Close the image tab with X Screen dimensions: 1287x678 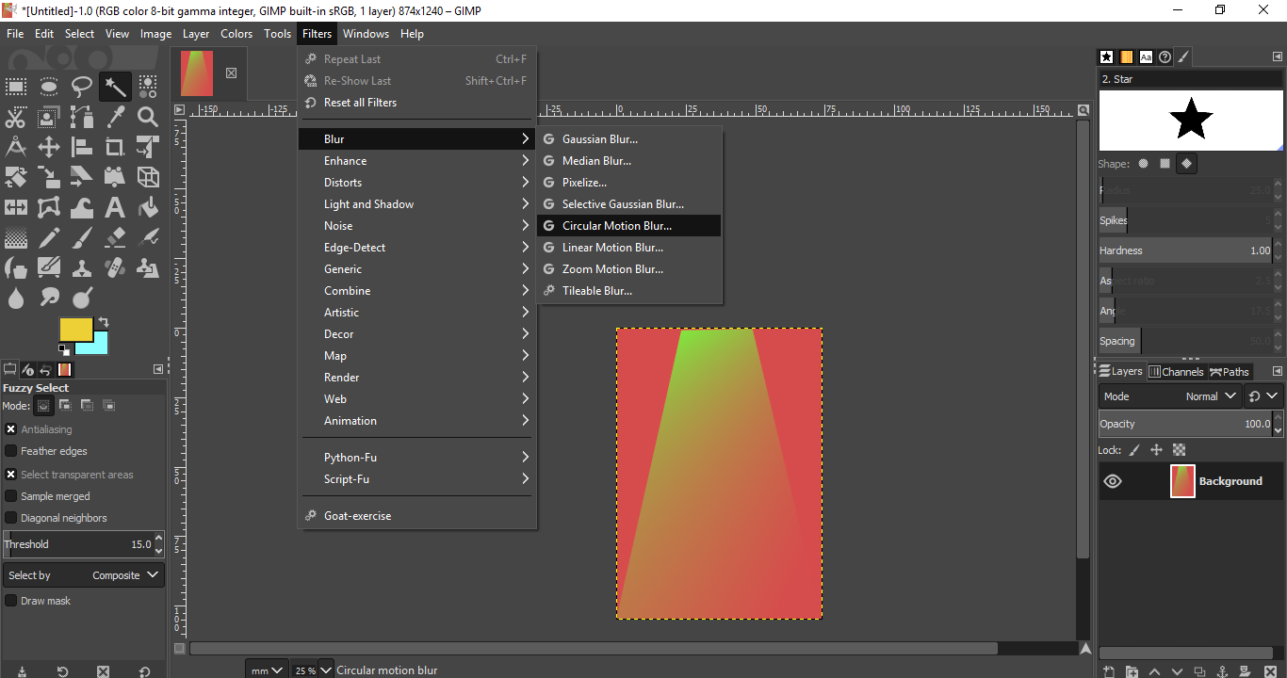tap(231, 73)
